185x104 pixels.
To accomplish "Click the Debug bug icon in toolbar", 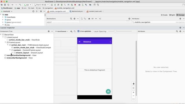I will pos(62,5).
